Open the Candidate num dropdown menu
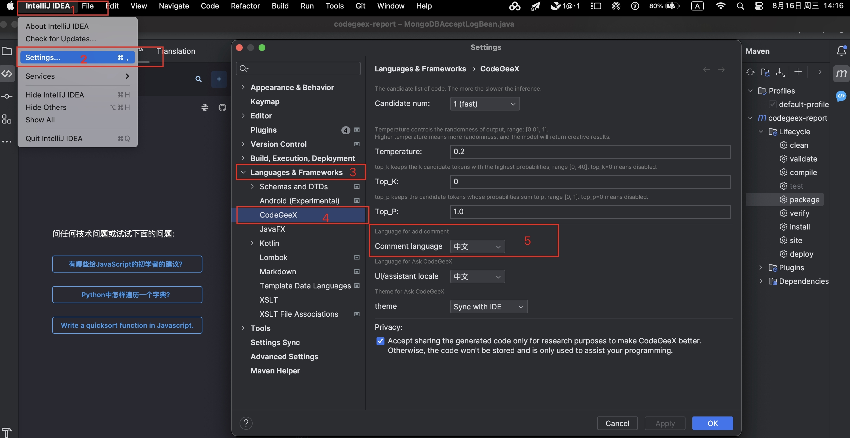 (x=483, y=103)
